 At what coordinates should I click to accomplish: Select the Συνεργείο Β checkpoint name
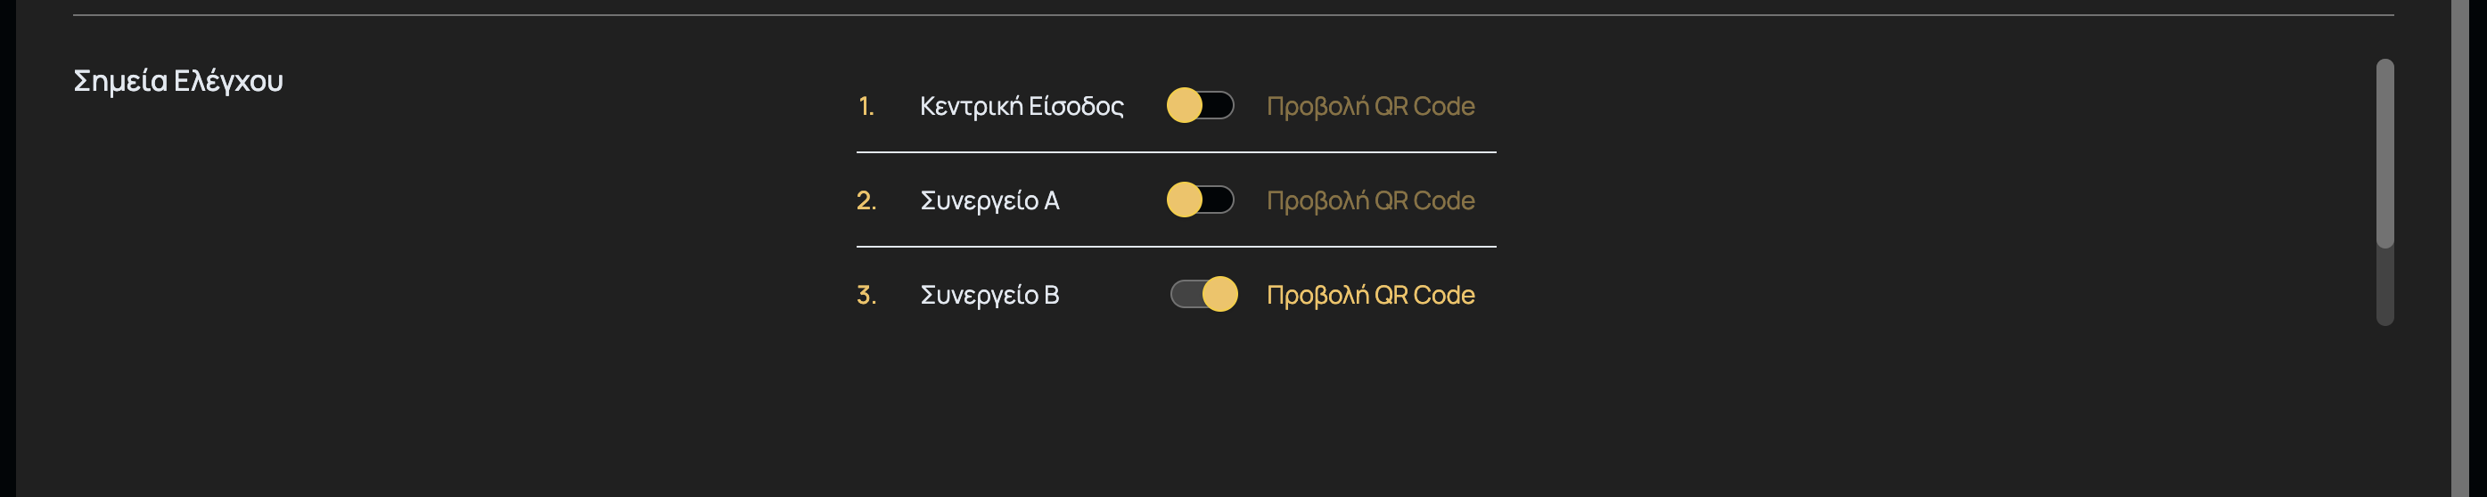pyautogui.click(x=989, y=296)
